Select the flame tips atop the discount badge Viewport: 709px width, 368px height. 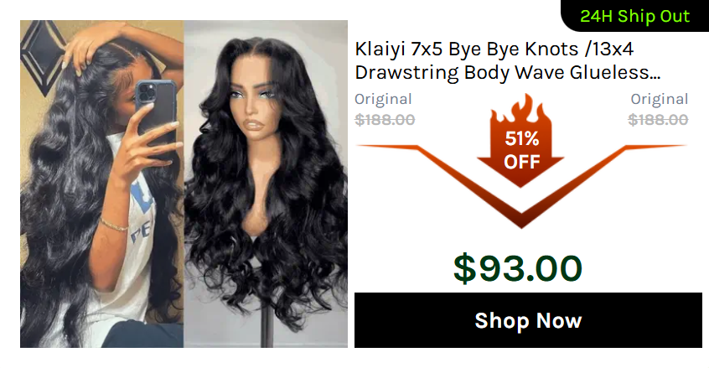click(x=521, y=108)
